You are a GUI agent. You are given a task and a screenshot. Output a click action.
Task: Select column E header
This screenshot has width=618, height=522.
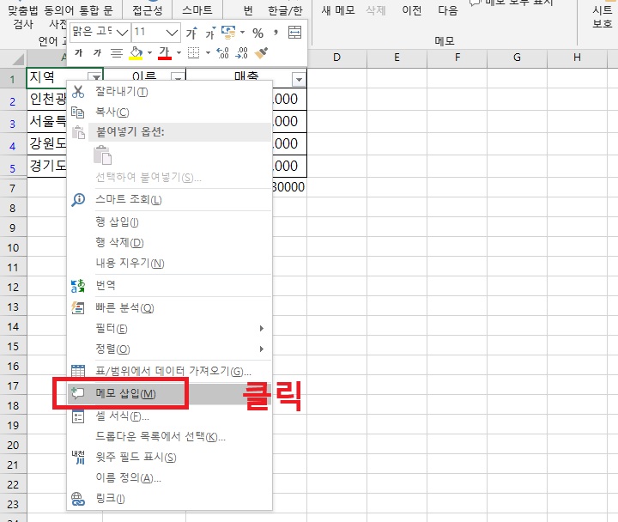(x=397, y=58)
